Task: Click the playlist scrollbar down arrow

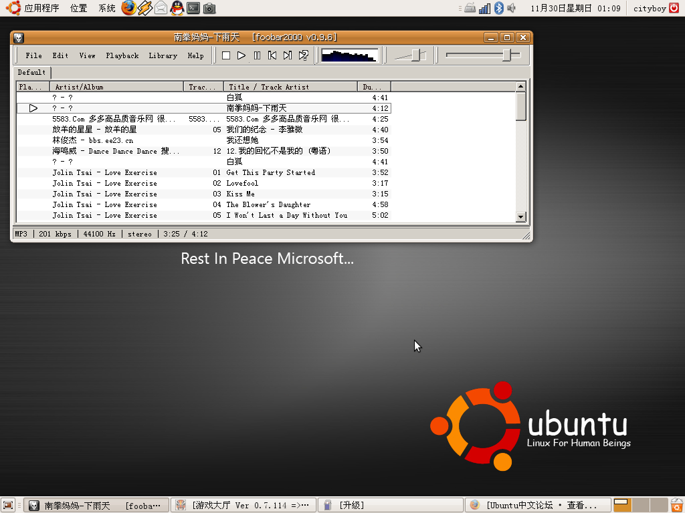Action: click(x=520, y=216)
